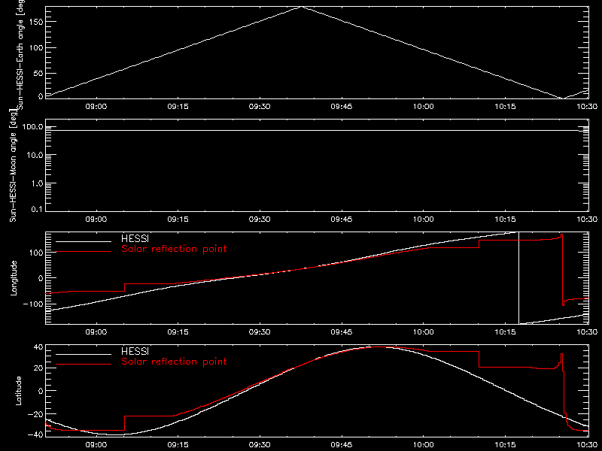Click the 100.0 tick label on Moon angle plot
Screen dimensions: 602x451
(x=32, y=127)
